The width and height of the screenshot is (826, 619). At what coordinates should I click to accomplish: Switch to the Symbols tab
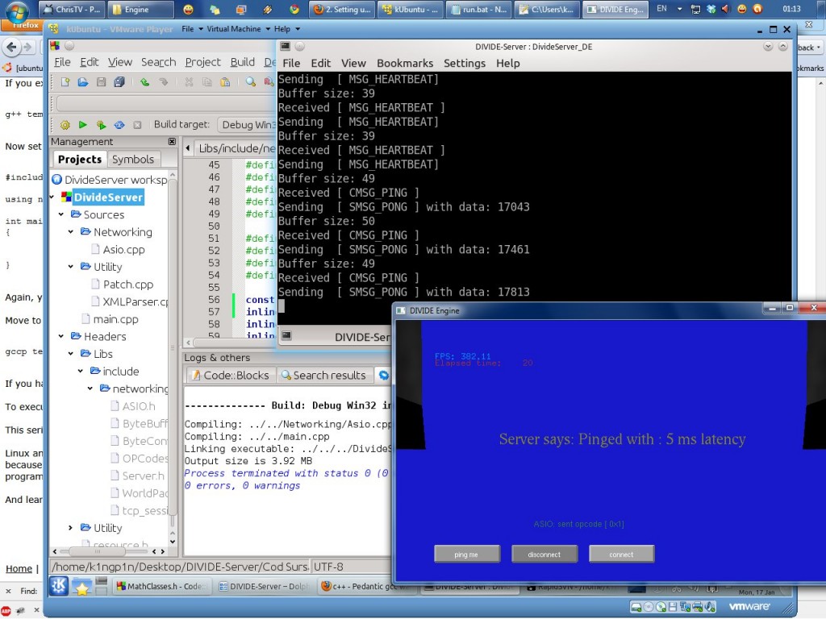coord(133,160)
